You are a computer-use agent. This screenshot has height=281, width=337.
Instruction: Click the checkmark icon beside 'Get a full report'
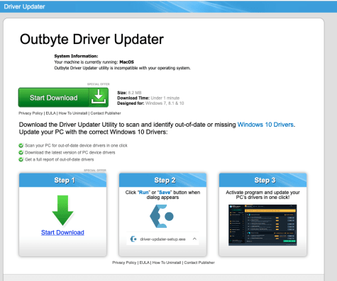21,159
